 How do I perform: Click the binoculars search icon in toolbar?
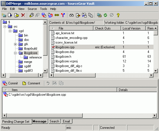click(x=71, y=15)
